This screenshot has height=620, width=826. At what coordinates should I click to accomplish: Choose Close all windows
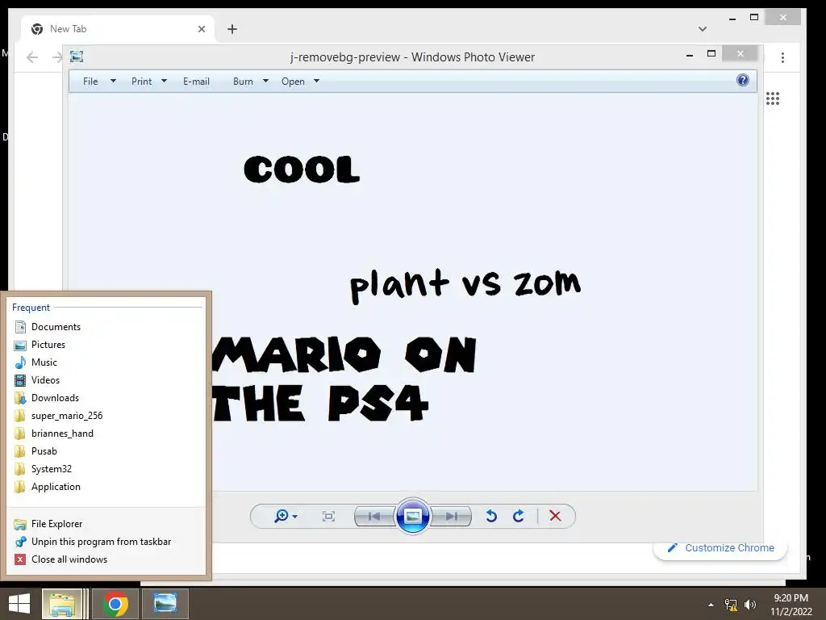[x=106, y=559]
